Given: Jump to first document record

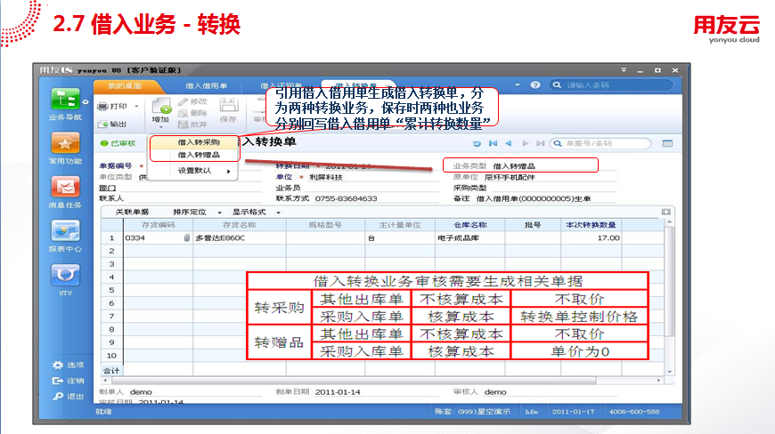Looking at the screenshot, I should tap(493, 143).
